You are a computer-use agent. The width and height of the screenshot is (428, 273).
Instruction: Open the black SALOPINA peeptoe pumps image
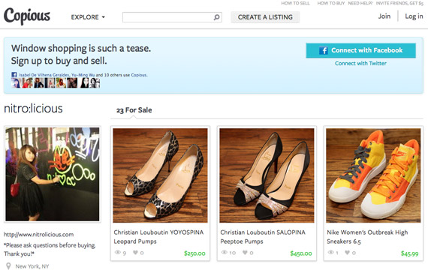pyautogui.click(x=267, y=175)
